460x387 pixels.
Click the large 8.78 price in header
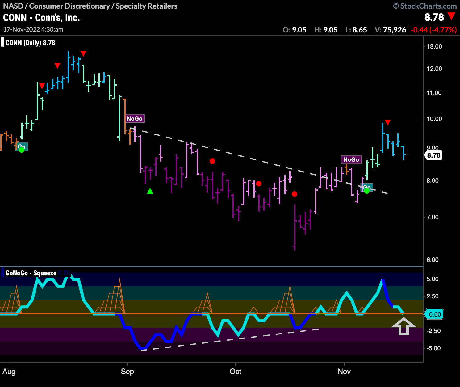[434, 17]
